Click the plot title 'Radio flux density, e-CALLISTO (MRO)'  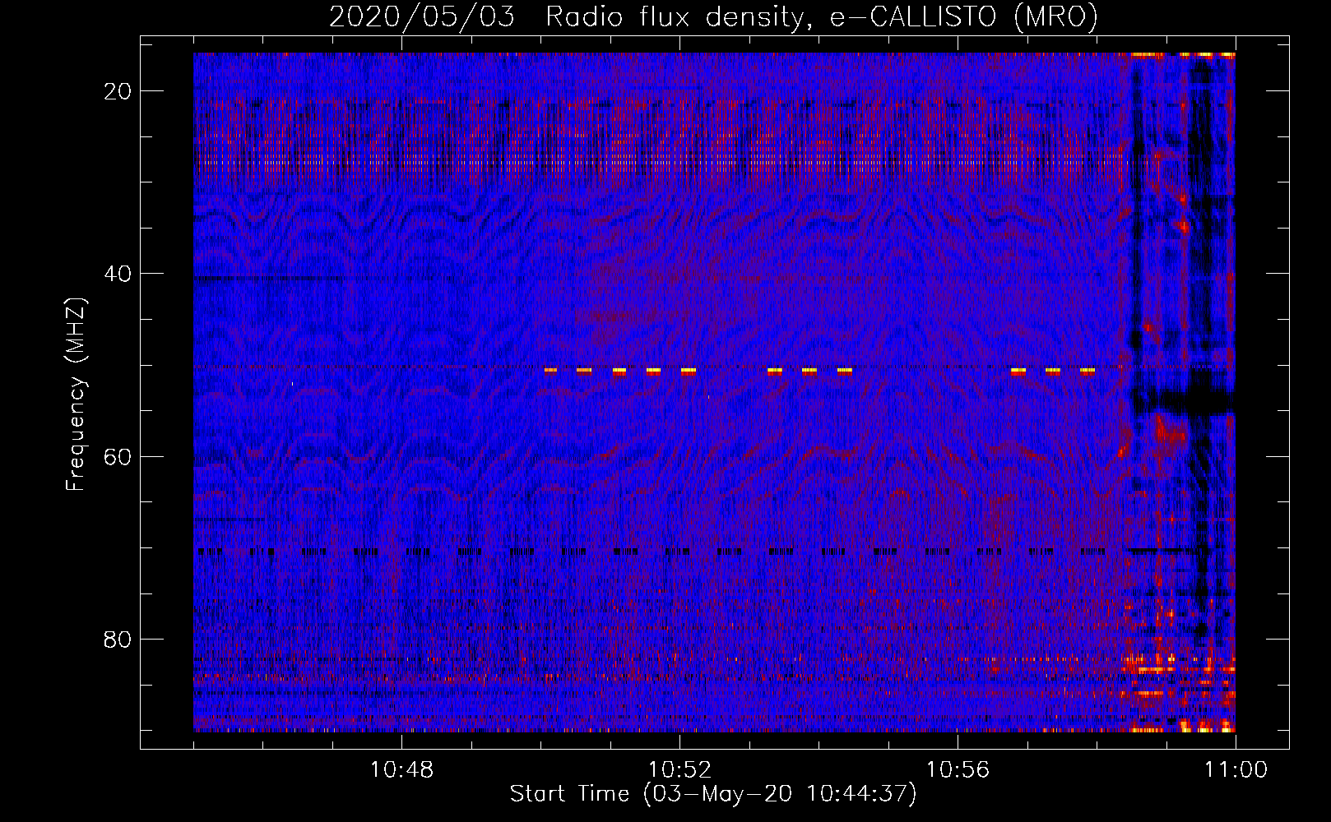coord(822,16)
